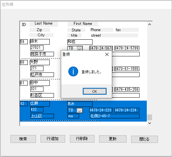Confirm the registration dialog with OK
Image resolution: width=172 pixels, height=157 pixels.
click(95, 91)
